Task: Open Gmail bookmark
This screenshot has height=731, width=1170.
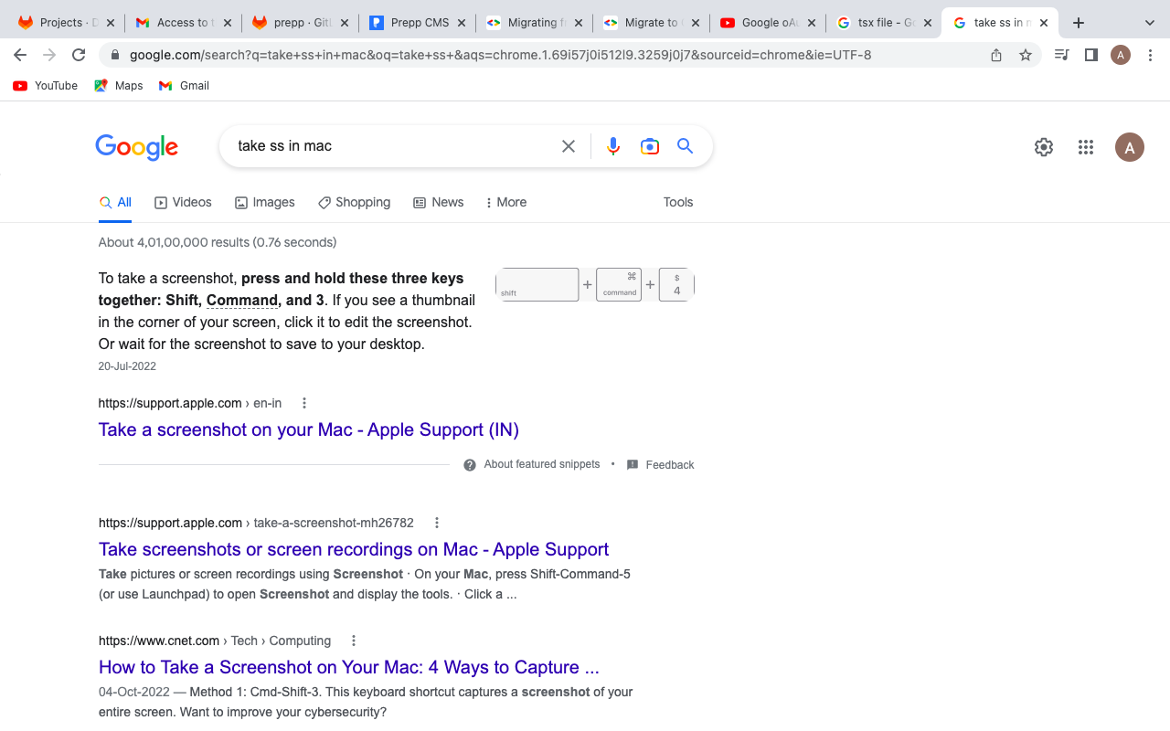Action: 184,86
